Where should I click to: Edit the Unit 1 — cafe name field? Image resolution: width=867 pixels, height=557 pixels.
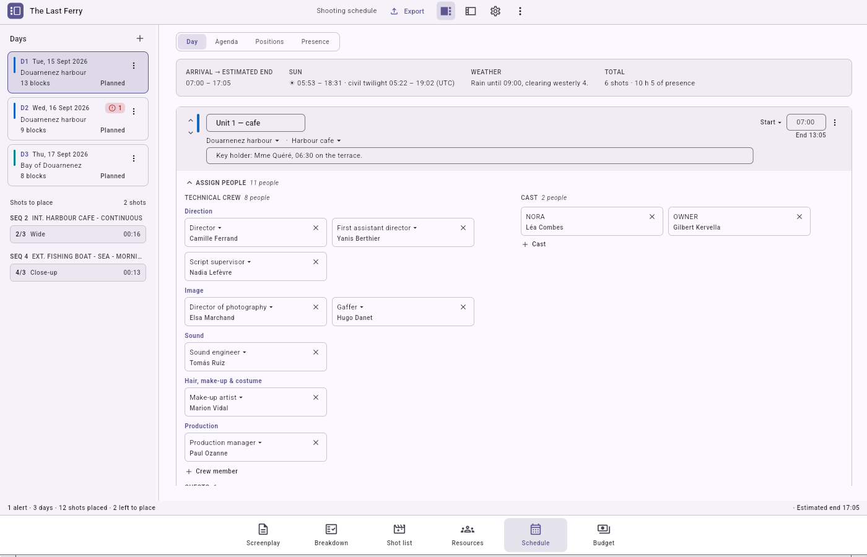click(x=256, y=123)
